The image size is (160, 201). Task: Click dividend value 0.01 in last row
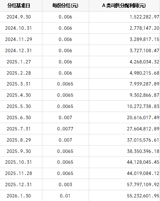coord(65,196)
